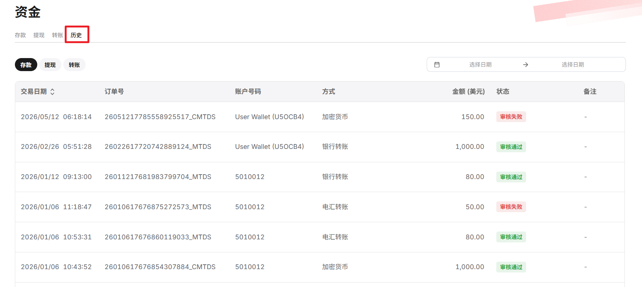642x287 pixels.
Task: Click the 账户号码 column header
Action: pyautogui.click(x=248, y=92)
